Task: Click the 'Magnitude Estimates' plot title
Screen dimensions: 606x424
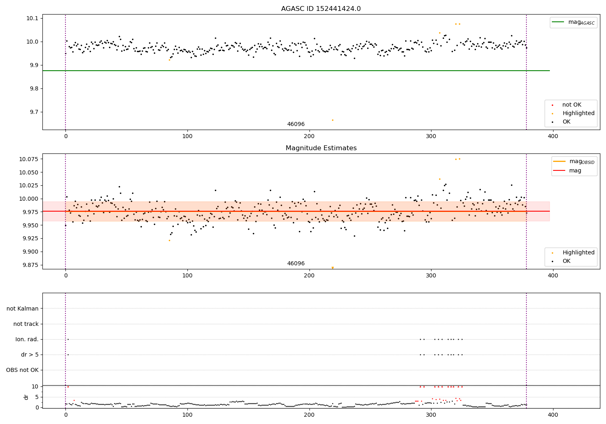Action: coord(321,148)
